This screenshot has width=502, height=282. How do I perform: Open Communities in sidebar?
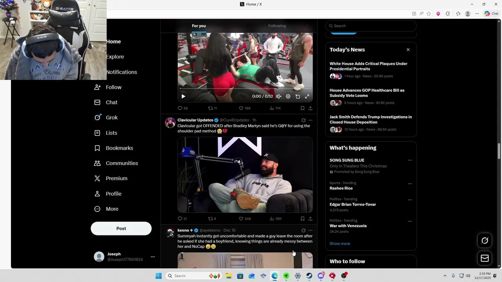pos(116,163)
